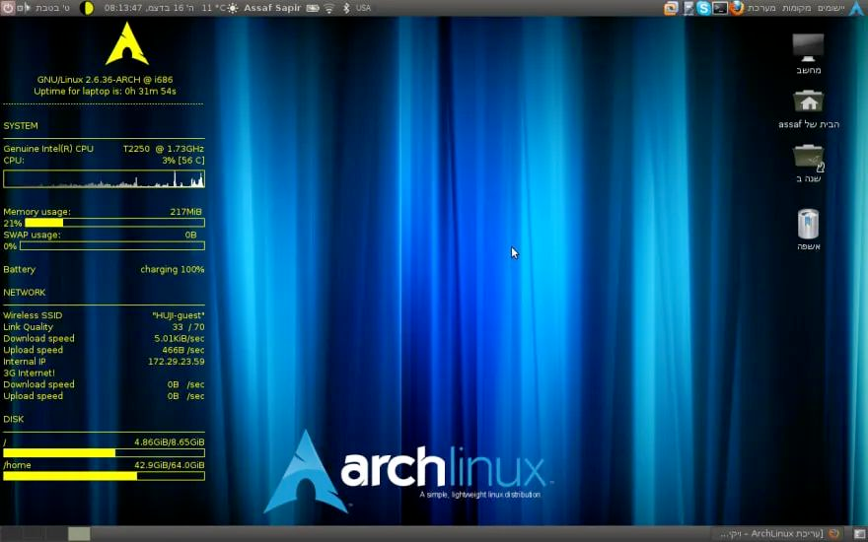Click the 'DISK' section heading

13,419
